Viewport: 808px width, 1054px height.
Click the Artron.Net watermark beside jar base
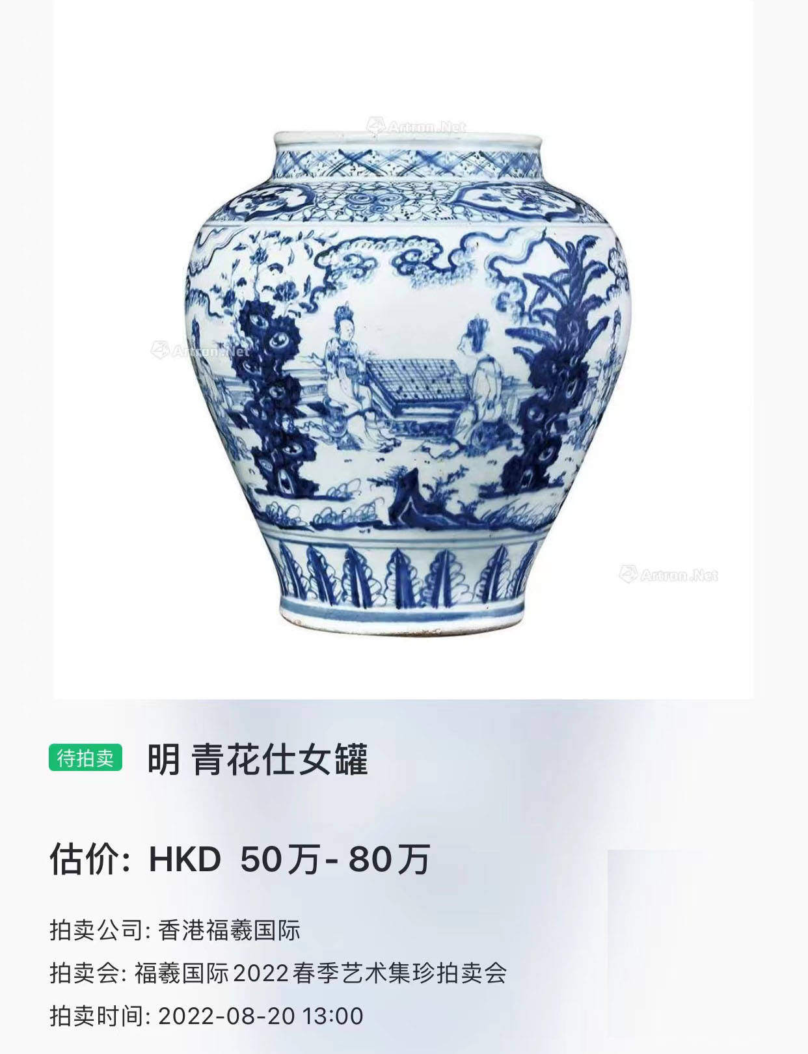668,574
